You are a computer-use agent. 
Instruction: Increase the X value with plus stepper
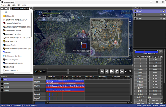point(162,60)
